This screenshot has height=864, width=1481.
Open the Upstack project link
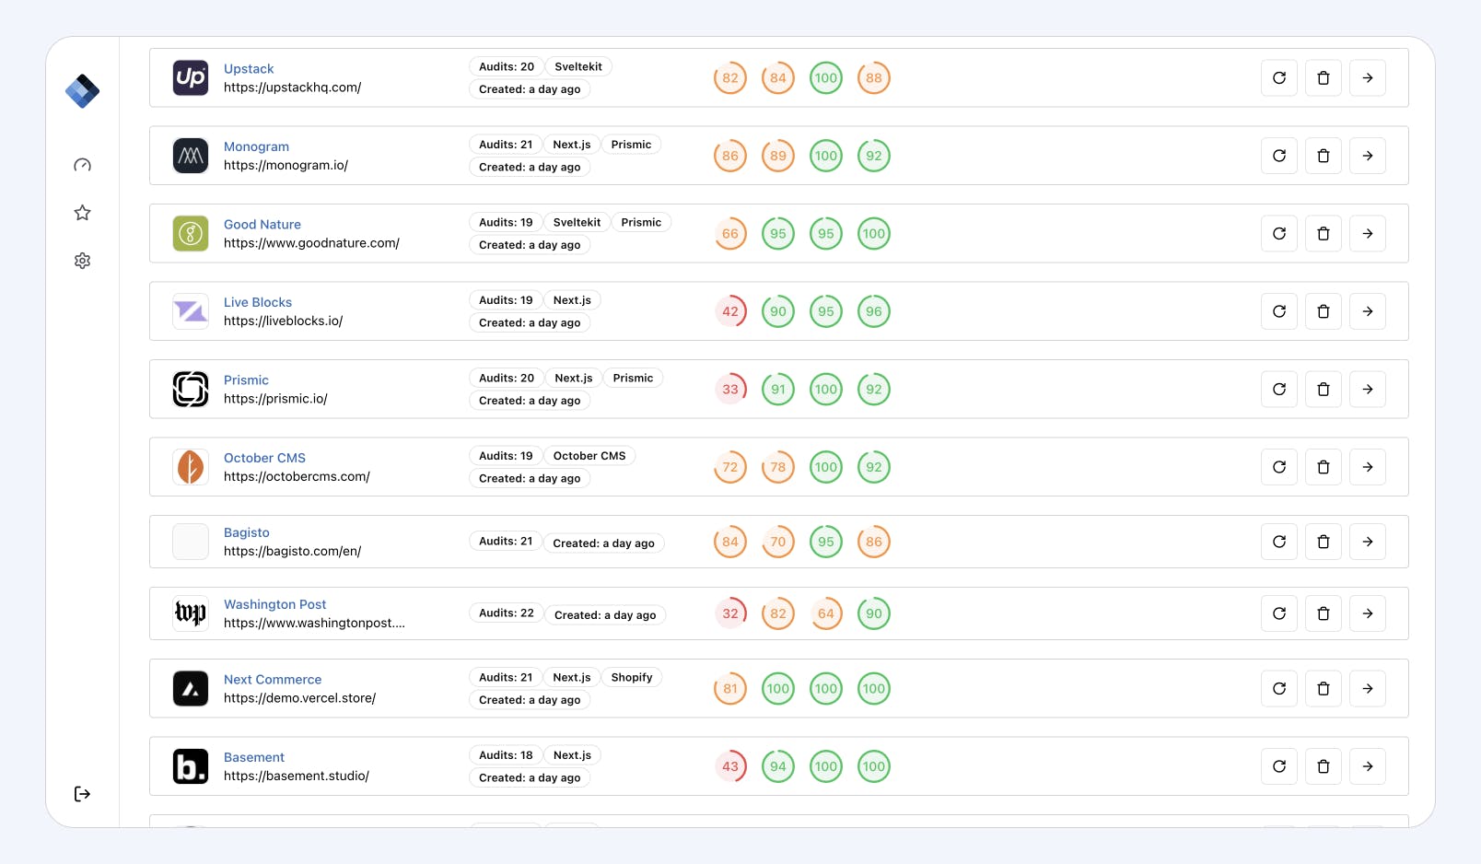[249, 68]
